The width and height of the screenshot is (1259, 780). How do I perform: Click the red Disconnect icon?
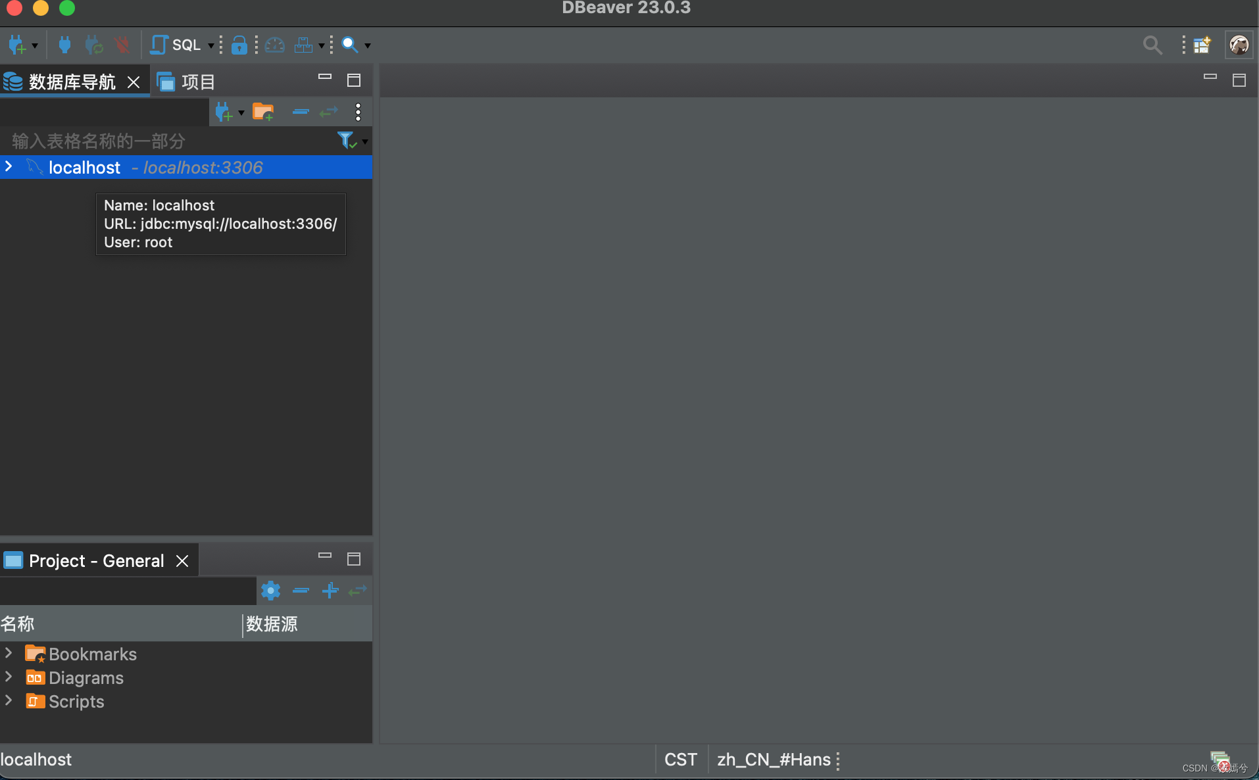(x=122, y=45)
